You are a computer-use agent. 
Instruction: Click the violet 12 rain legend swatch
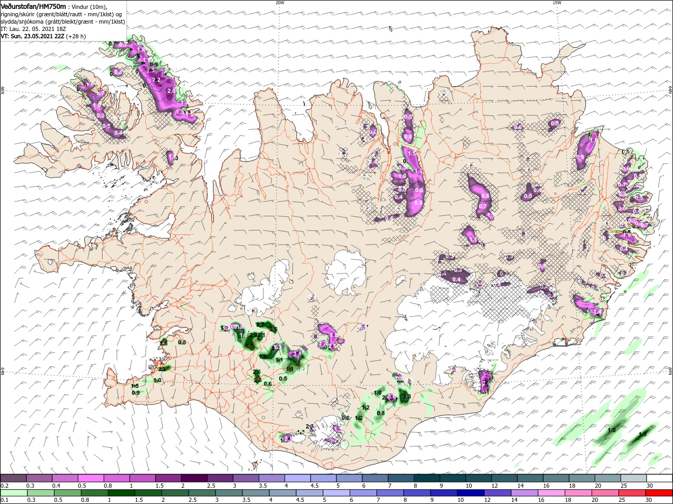497,493
